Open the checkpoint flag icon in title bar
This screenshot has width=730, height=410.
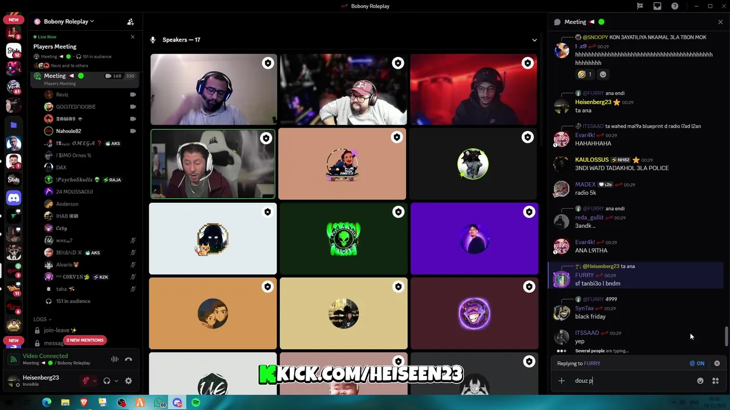[640, 6]
